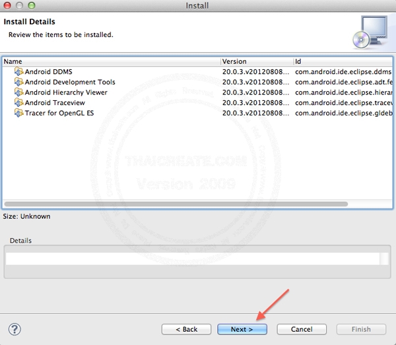Click the com.android.ide.eclipse.trace id cell
Viewport: 396px width, 345px height.
coord(343,103)
